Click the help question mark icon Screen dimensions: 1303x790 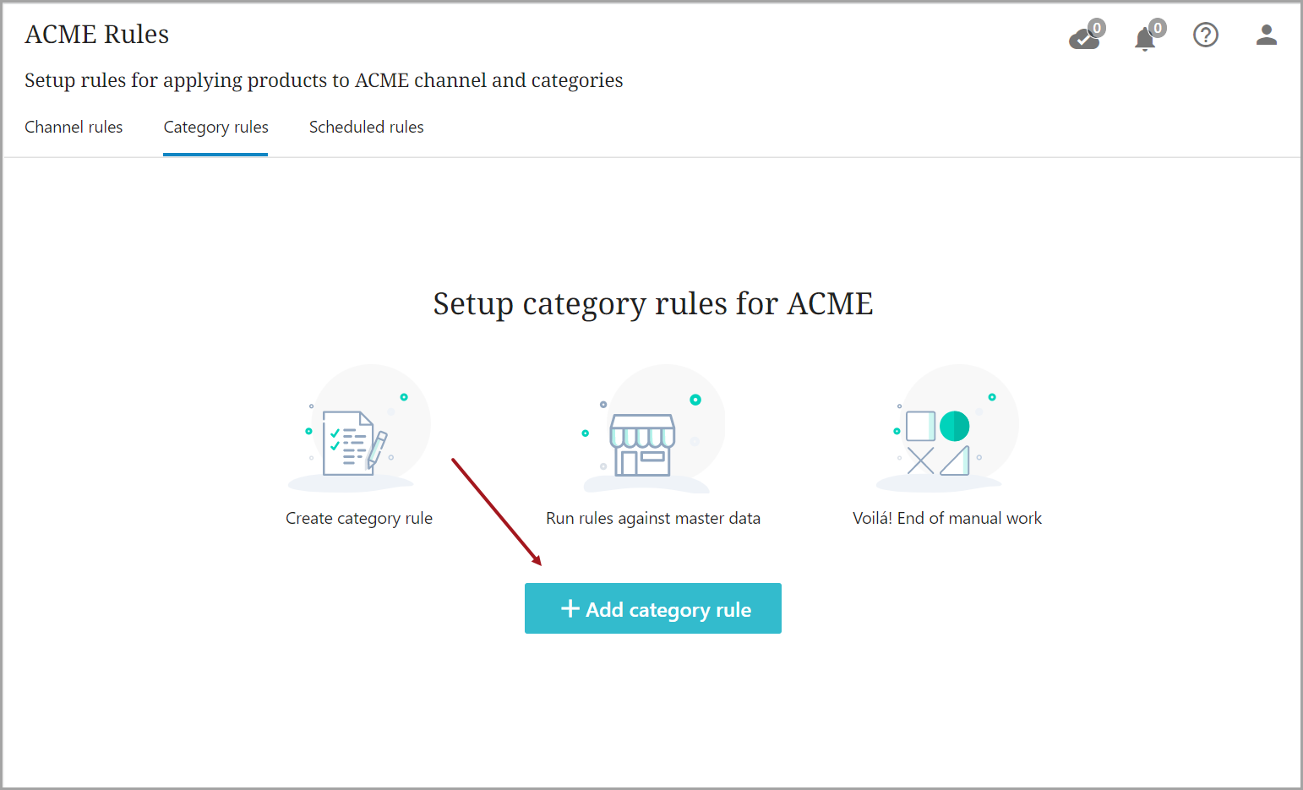click(x=1205, y=35)
